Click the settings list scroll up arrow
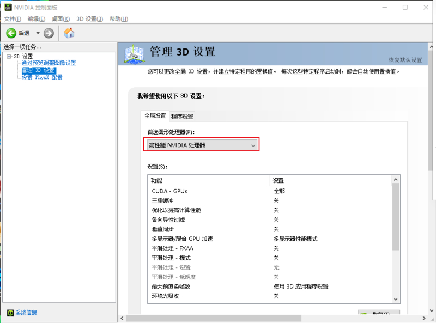The height and width of the screenshot is (323, 436). point(396,180)
